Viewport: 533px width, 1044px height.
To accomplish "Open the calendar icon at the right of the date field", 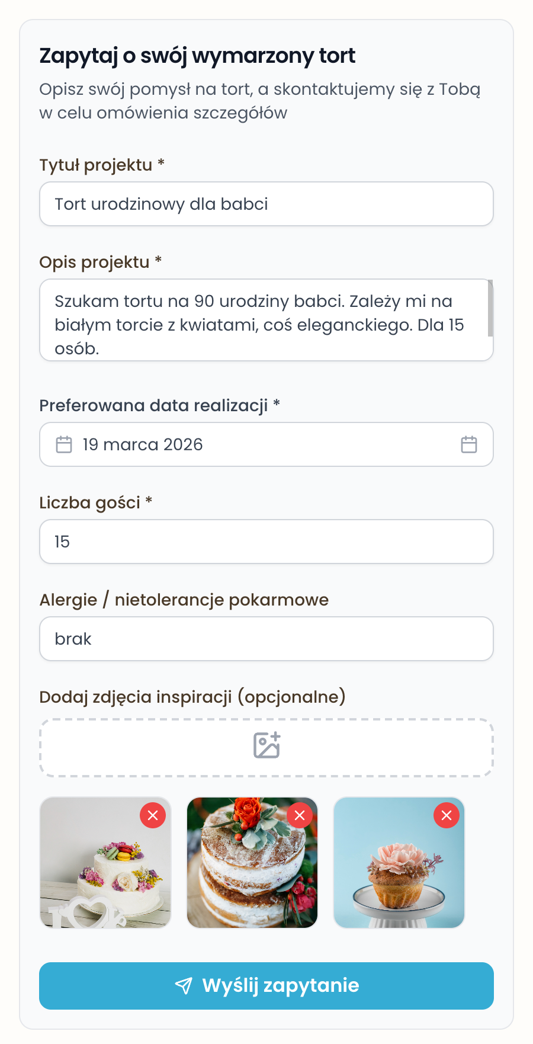I will click(468, 444).
